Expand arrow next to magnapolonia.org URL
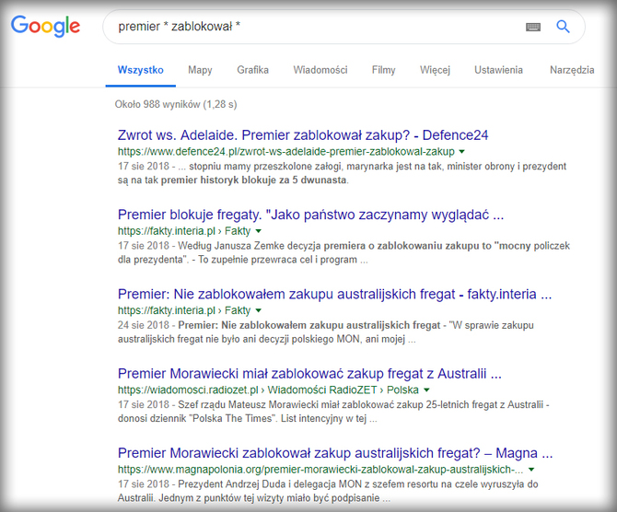 tap(531, 470)
